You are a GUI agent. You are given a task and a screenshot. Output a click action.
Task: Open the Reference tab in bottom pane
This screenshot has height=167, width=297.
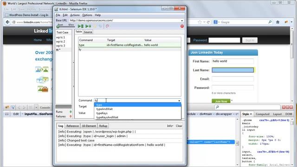pyautogui.click(x=72, y=126)
